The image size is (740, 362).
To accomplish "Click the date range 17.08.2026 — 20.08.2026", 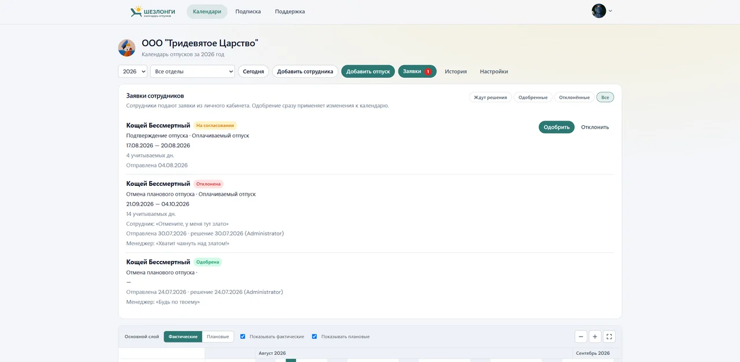I will coord(158,145).
